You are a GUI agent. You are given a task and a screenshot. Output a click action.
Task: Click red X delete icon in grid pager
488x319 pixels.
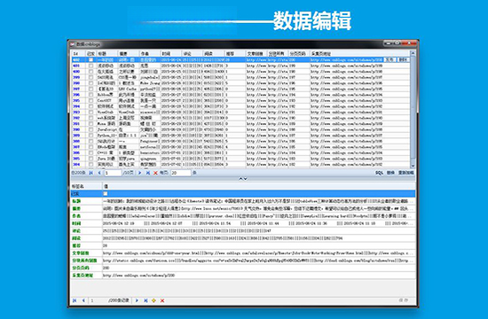click(155, 173)
